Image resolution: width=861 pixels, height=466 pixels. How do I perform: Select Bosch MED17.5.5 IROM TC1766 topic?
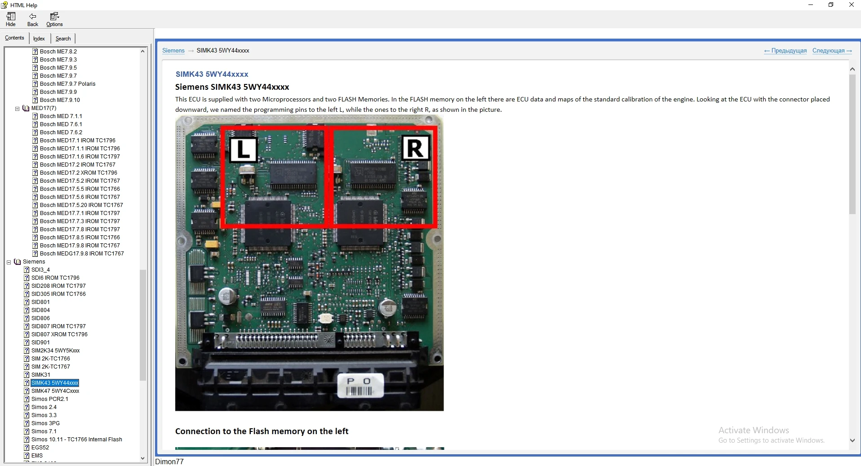click(x=80, y=189)
